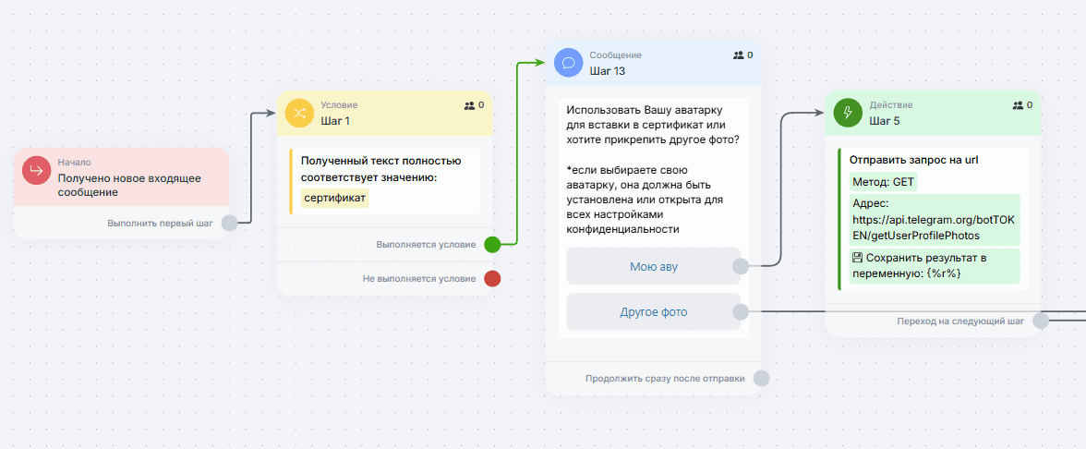This screenshot has width=1086, height=449.
Task: Click the users count icon on Шаг 13
Action: [739, 55]
